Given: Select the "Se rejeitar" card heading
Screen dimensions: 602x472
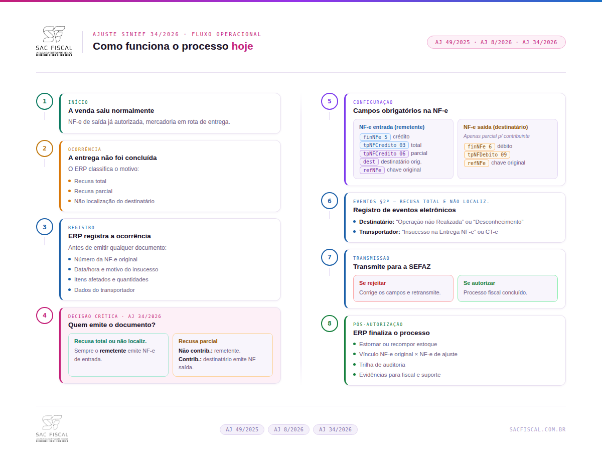Looking at the screenshot, I should 373,283.
